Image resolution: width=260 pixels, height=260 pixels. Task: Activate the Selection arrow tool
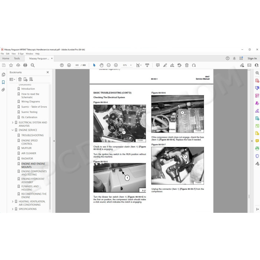tap(94, 65)
